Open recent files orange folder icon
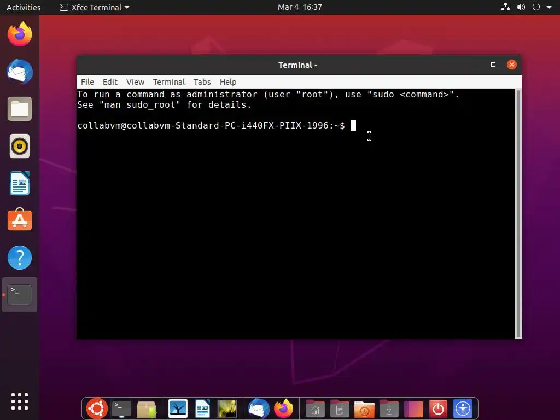 point(364,409)
